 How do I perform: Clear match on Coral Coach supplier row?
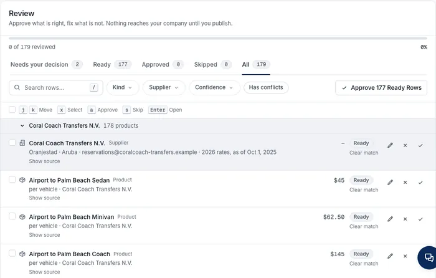click(364, 153)
